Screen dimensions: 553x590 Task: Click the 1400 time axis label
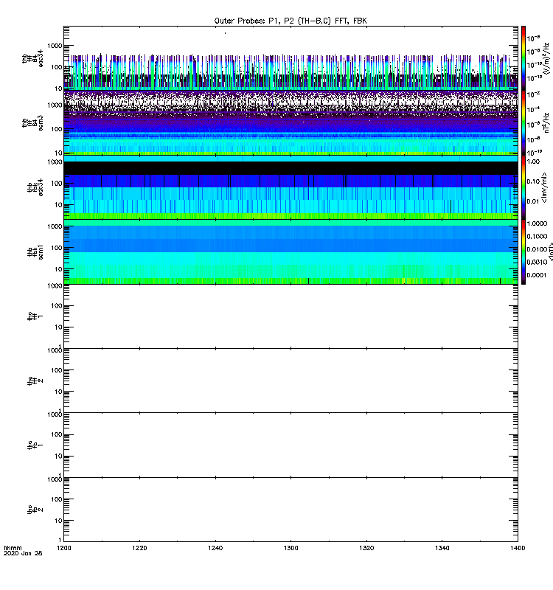point(518,548)
